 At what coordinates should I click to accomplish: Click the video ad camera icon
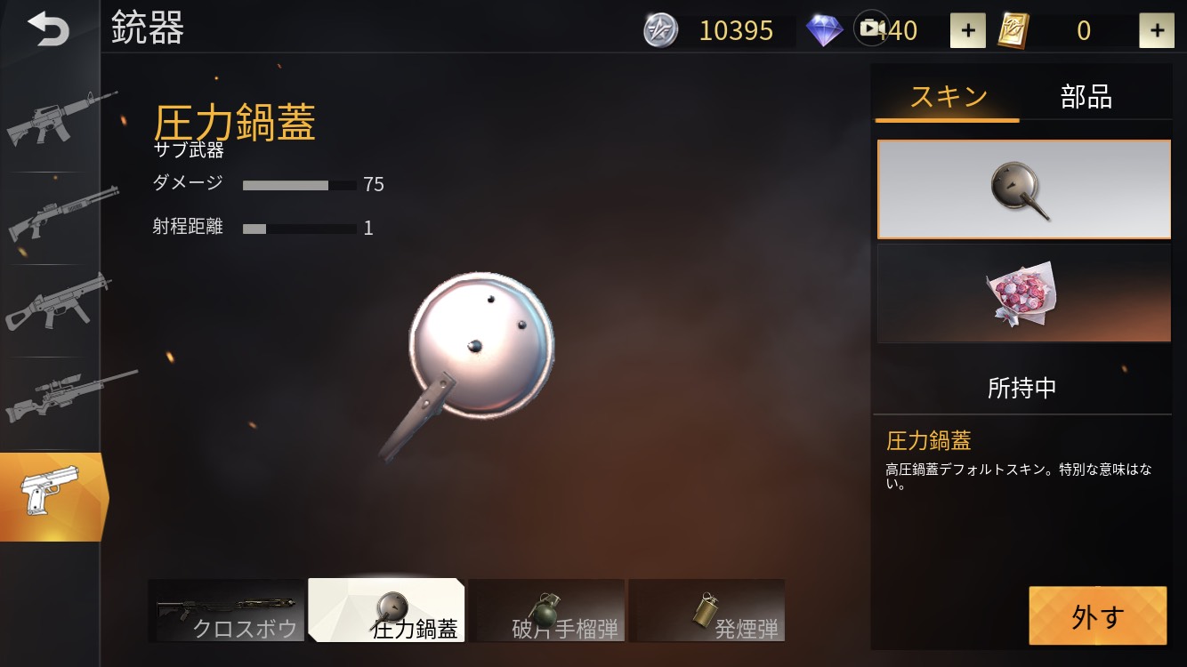pyautogui.click(x=871, y=28)
